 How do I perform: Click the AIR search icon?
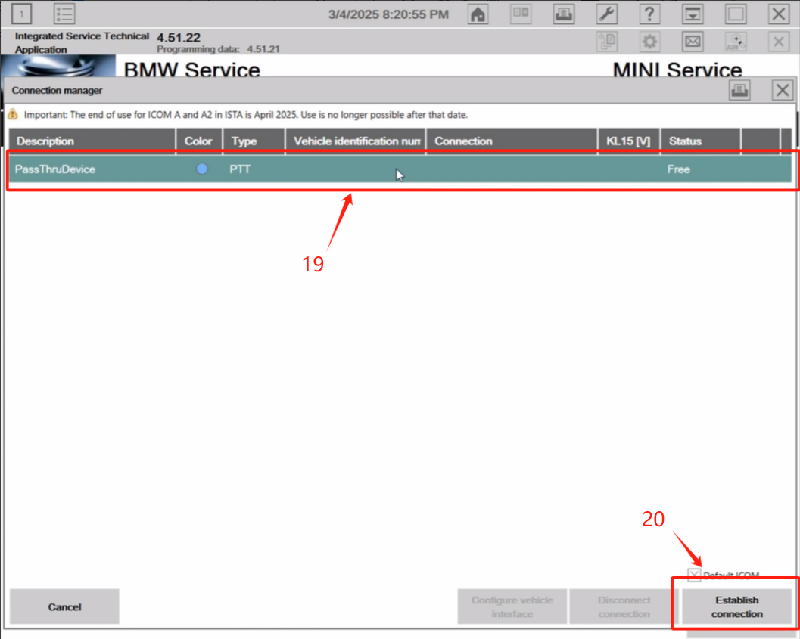pyautogui.click(x=736, y=42)
